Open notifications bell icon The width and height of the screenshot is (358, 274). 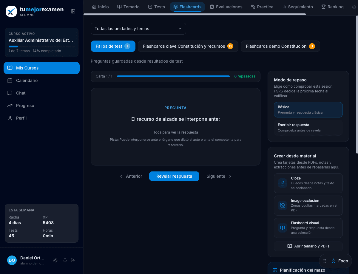pyautogui.click(x=65, y=260)
